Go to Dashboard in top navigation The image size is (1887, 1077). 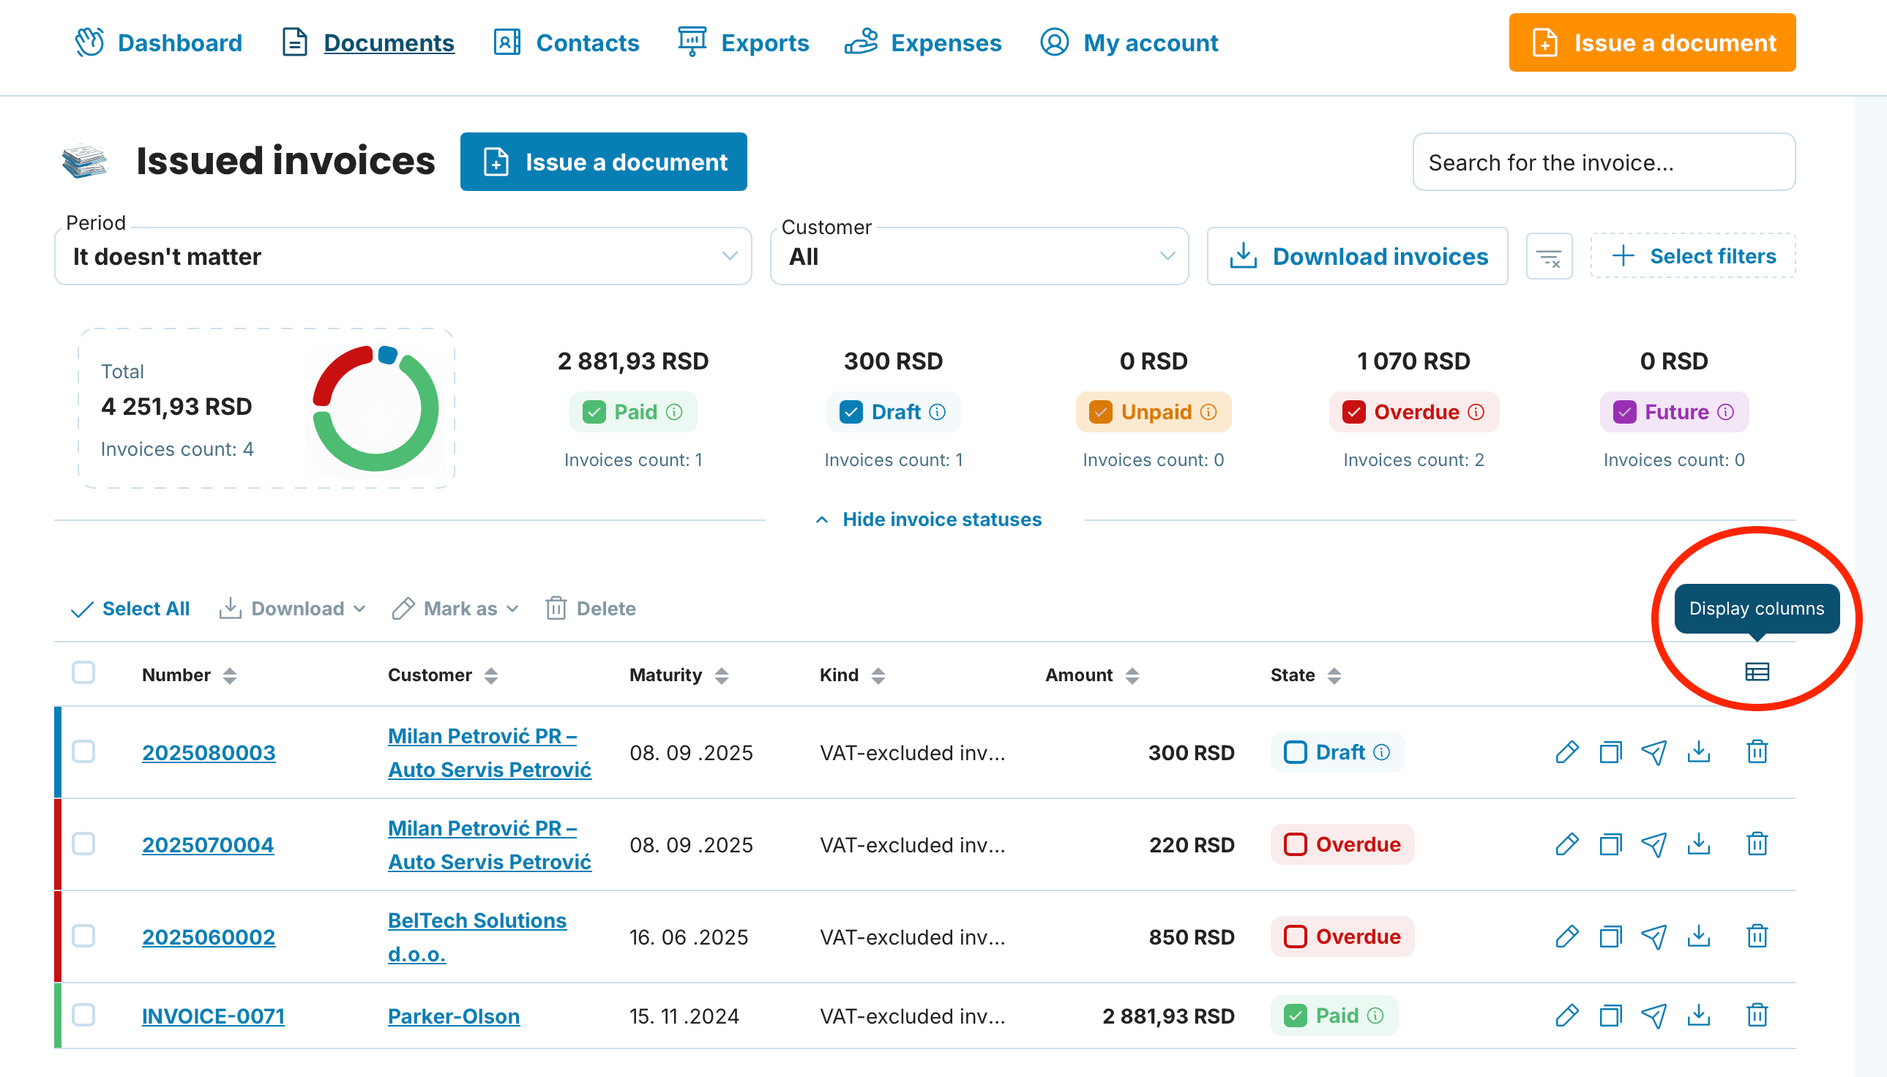point(158,43)
